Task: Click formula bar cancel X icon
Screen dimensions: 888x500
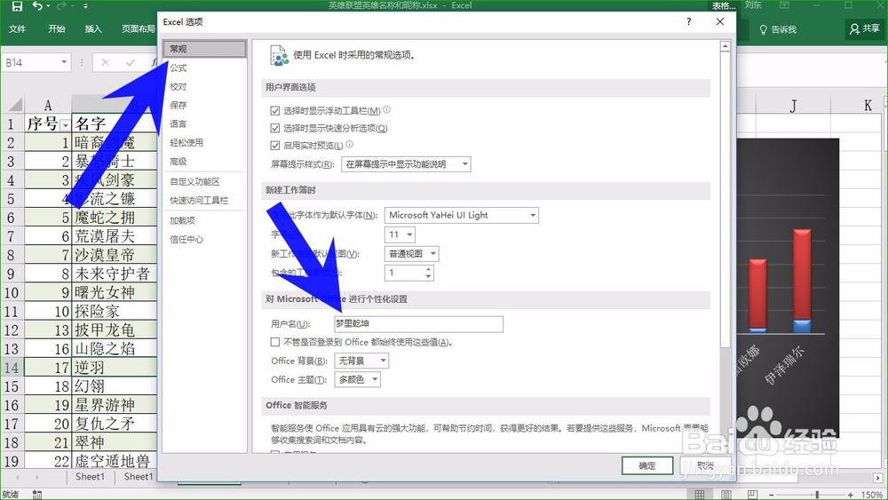Action: (x=105, y=63)
